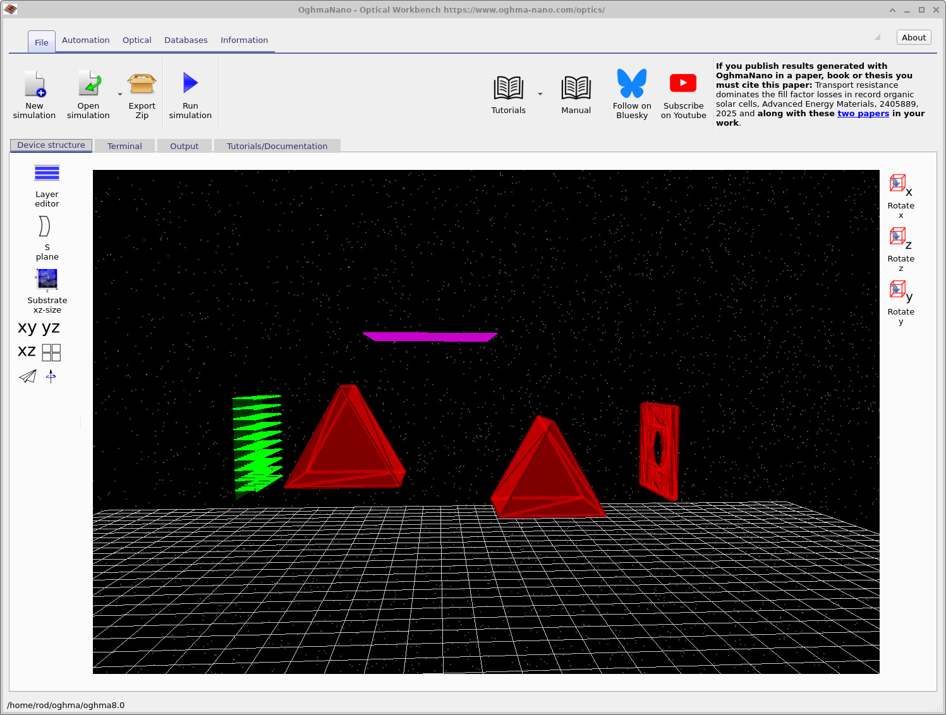Switch view to xz plane
946x715 pixels.
click(x=26, y=351)
